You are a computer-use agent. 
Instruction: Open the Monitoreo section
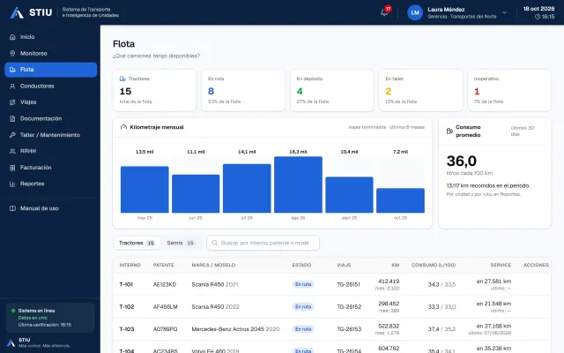(x=51, y=53)
